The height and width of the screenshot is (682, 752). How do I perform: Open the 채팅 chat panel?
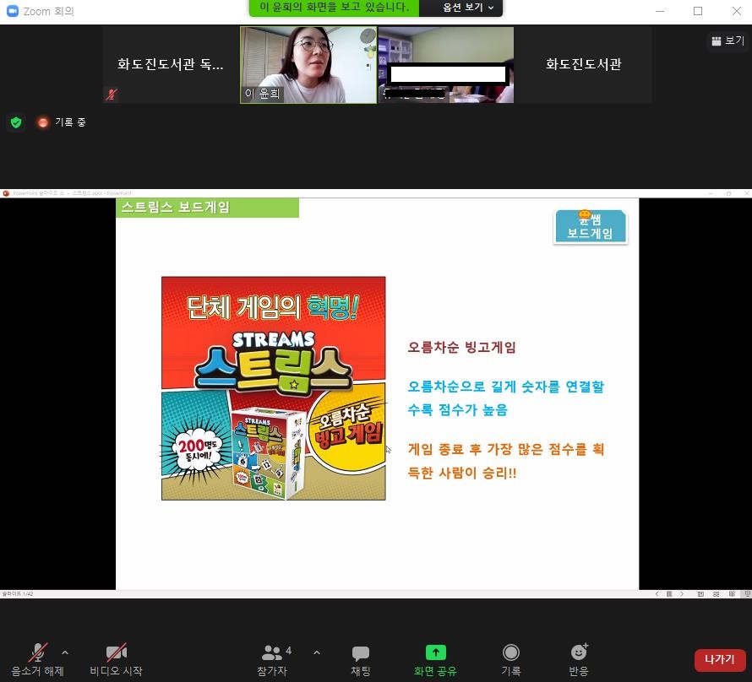[x=361, y=659]
